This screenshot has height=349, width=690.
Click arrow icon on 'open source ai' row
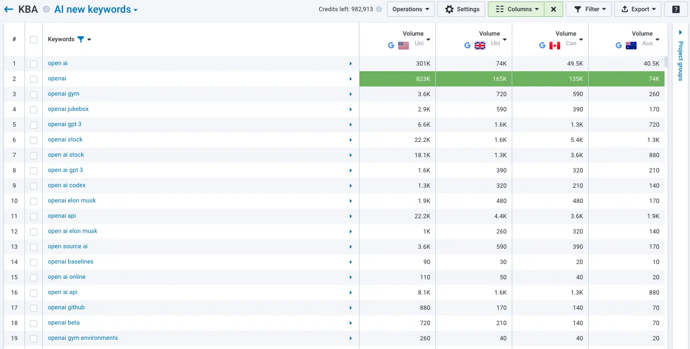click(351, 247)
